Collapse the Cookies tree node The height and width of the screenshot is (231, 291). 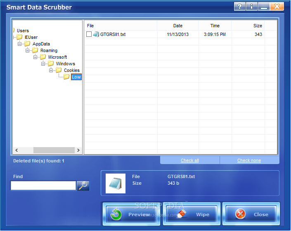(51, 70)
